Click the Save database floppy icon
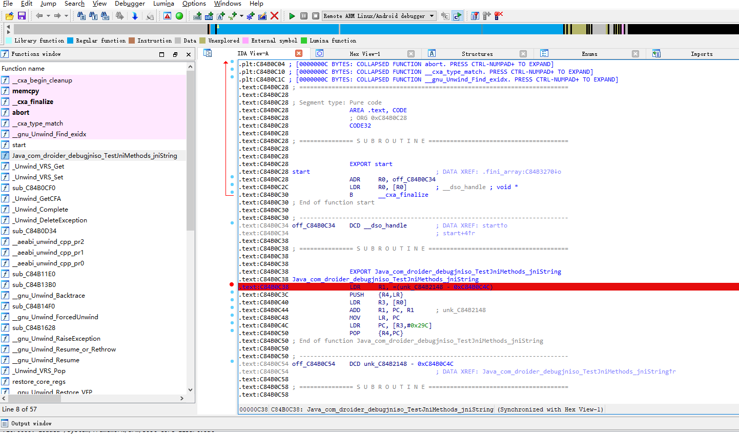 pos(22,16)
